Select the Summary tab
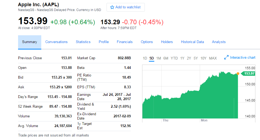The width and height of the screenshot is (260, 140). tap(29, 42)
